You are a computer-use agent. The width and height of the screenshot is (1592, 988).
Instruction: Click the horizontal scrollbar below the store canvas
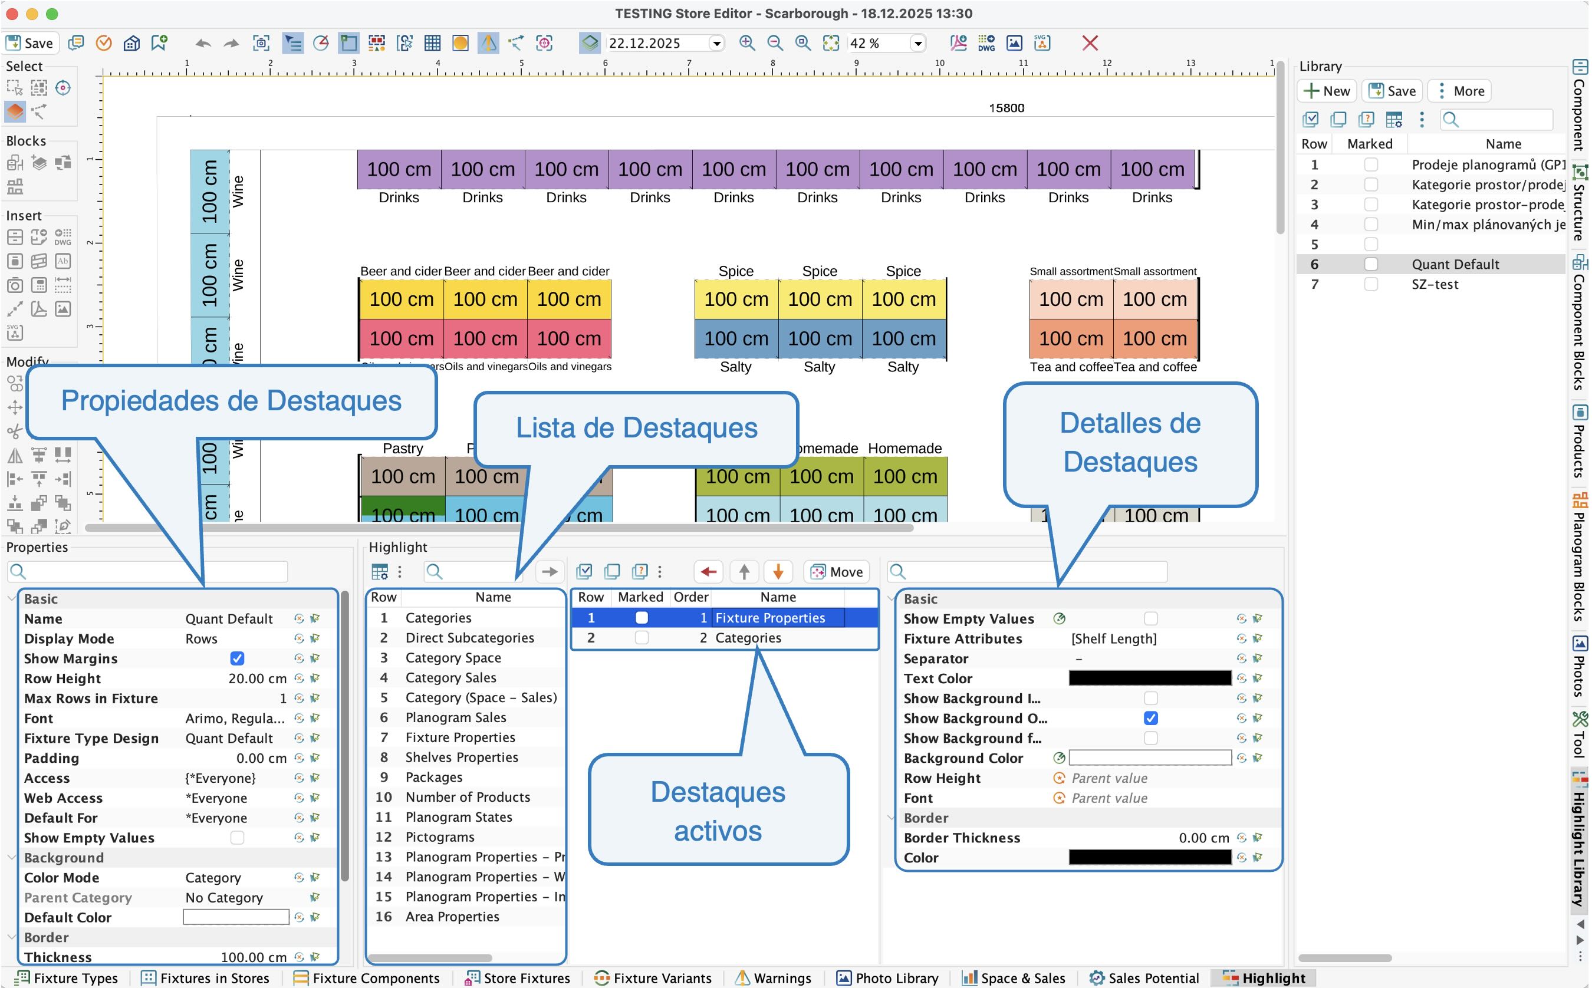pos(499,528)
